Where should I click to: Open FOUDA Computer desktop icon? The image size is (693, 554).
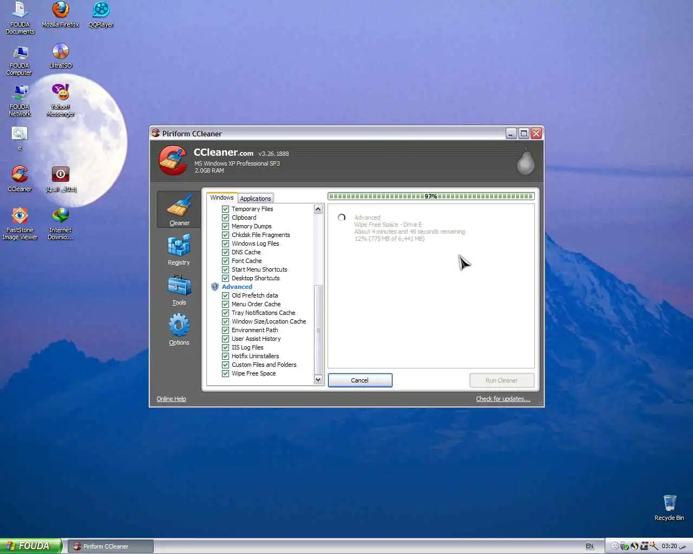(19, 60)
